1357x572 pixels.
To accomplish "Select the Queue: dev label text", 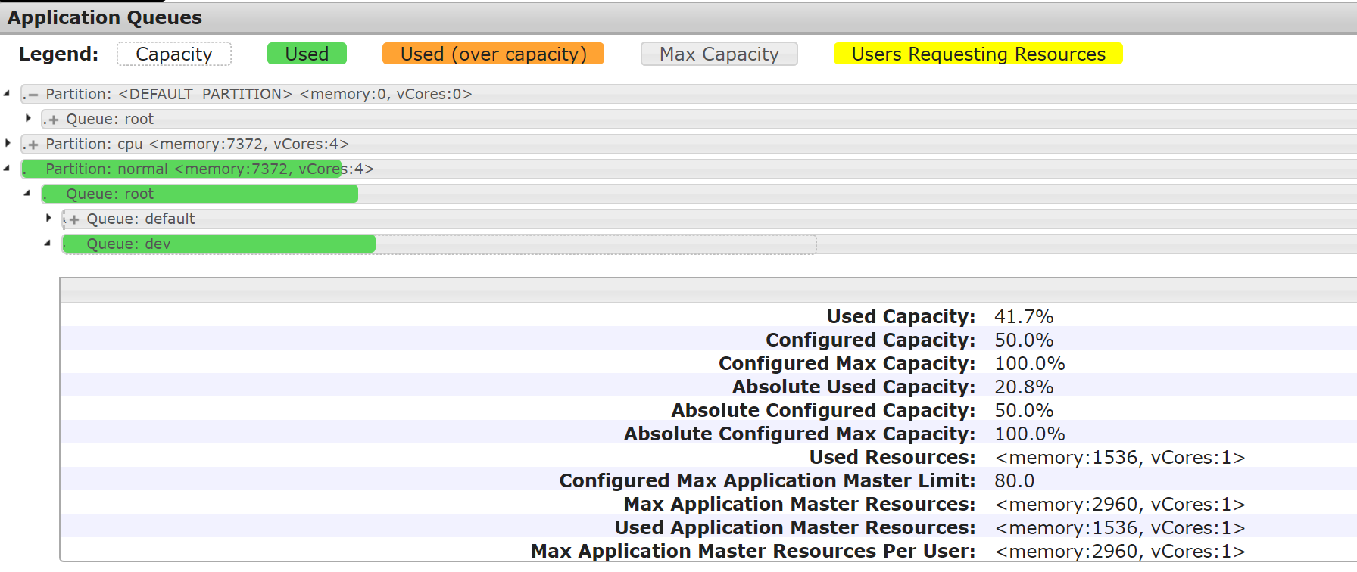I will coord(129,244).
